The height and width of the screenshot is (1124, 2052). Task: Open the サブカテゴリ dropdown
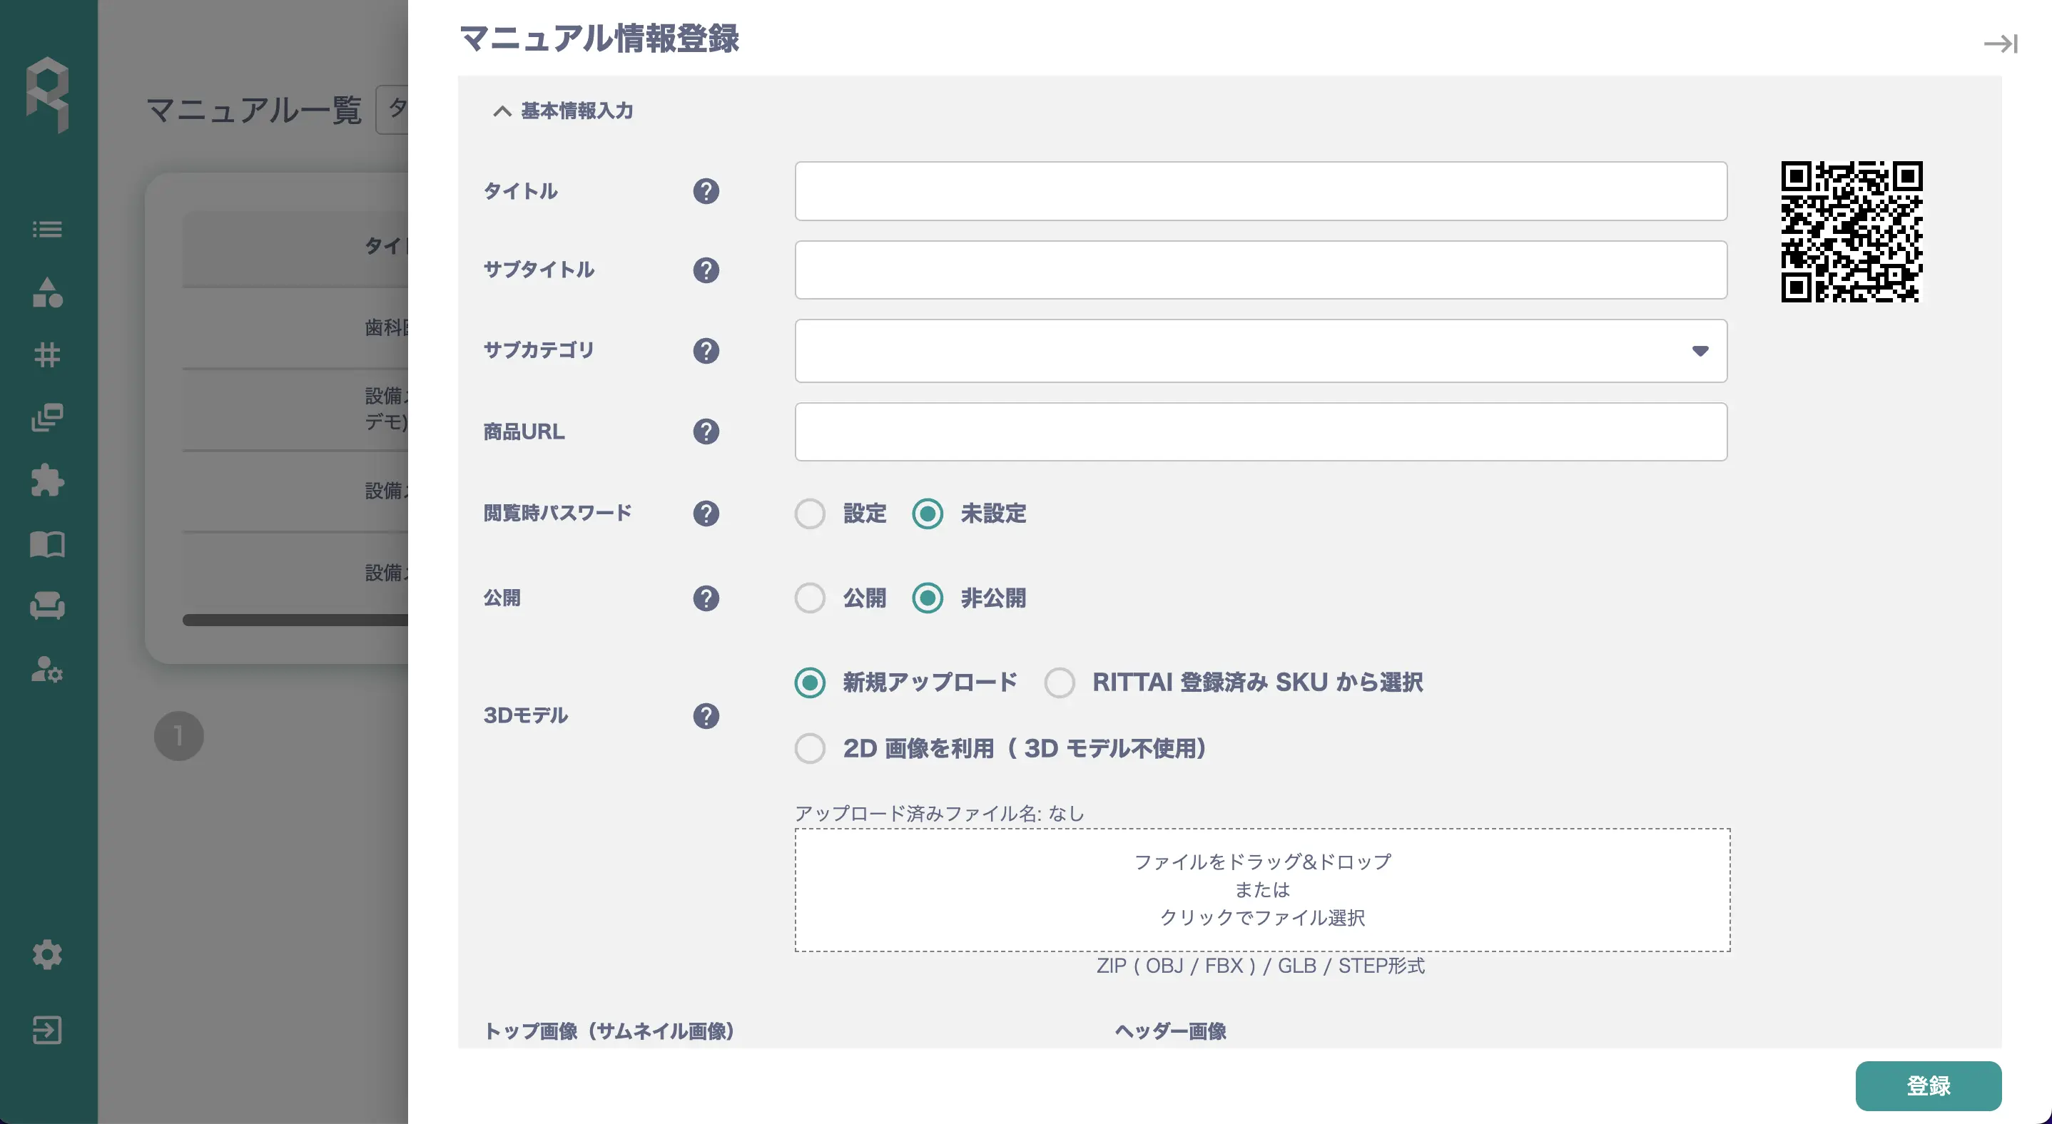(x=1260, y=351)
